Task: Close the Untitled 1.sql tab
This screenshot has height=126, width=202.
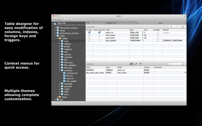Action: pyautogui.click(x=88, y=23)
